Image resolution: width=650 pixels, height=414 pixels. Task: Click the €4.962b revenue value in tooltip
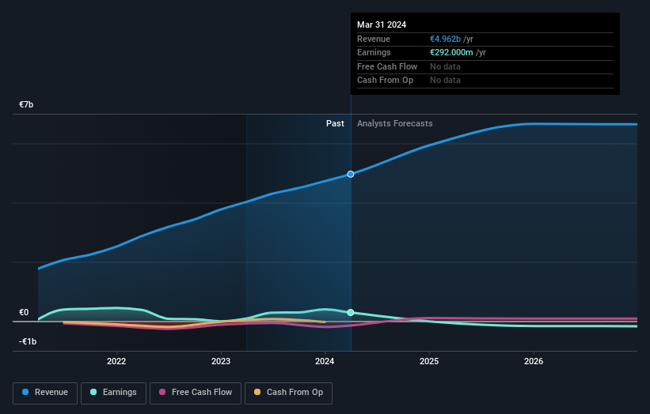tap(445, 39)
